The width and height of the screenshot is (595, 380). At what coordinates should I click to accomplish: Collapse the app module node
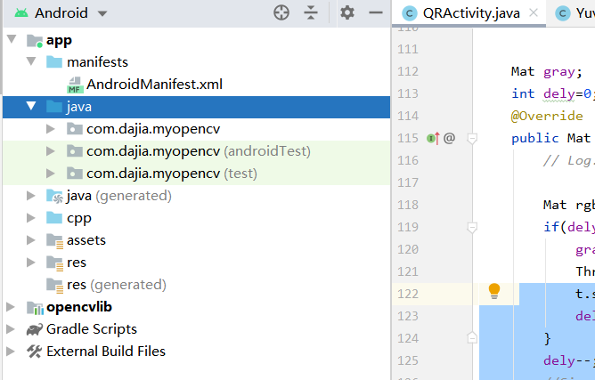click(12, 39)
